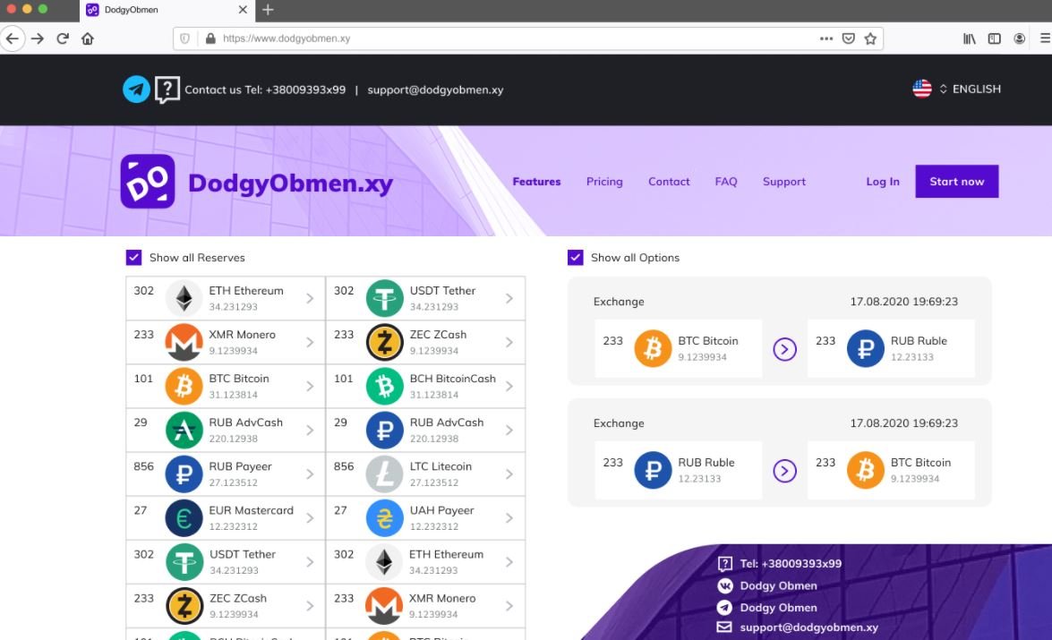Click the DodgyObmen.xy site title
Viewport: 1052px width, 640px height.
pyautogui.click(x=290, y=183)
